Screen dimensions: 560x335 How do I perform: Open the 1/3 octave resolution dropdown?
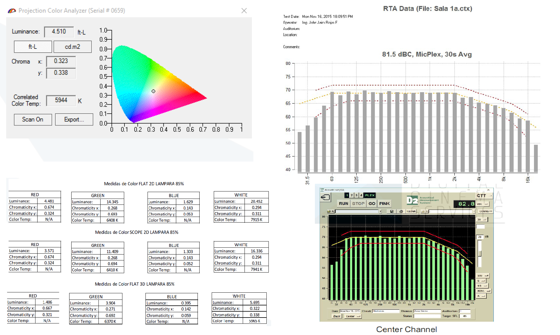482,286
